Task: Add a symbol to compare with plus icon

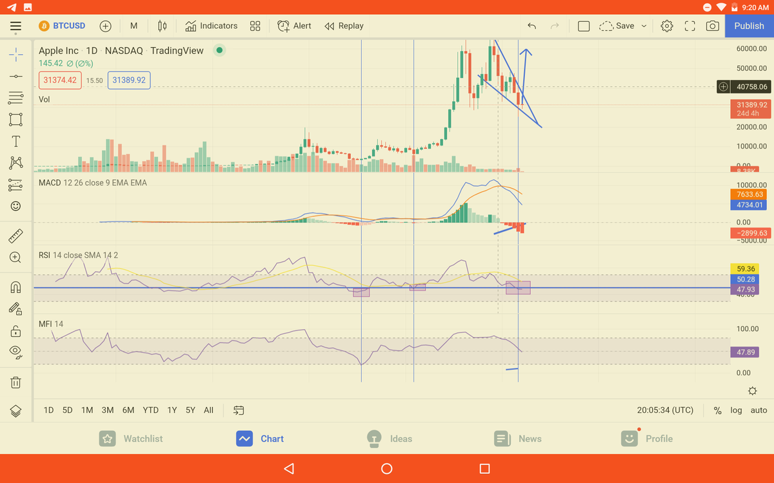Action: 106,26
